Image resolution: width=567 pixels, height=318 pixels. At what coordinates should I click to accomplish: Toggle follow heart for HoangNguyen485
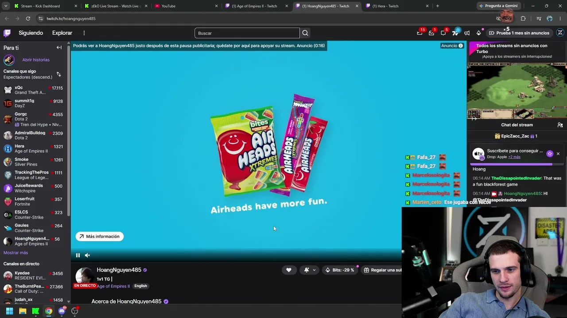pos(289,270)
